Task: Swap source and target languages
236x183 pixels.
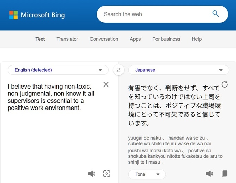Action: coord(118,70)
